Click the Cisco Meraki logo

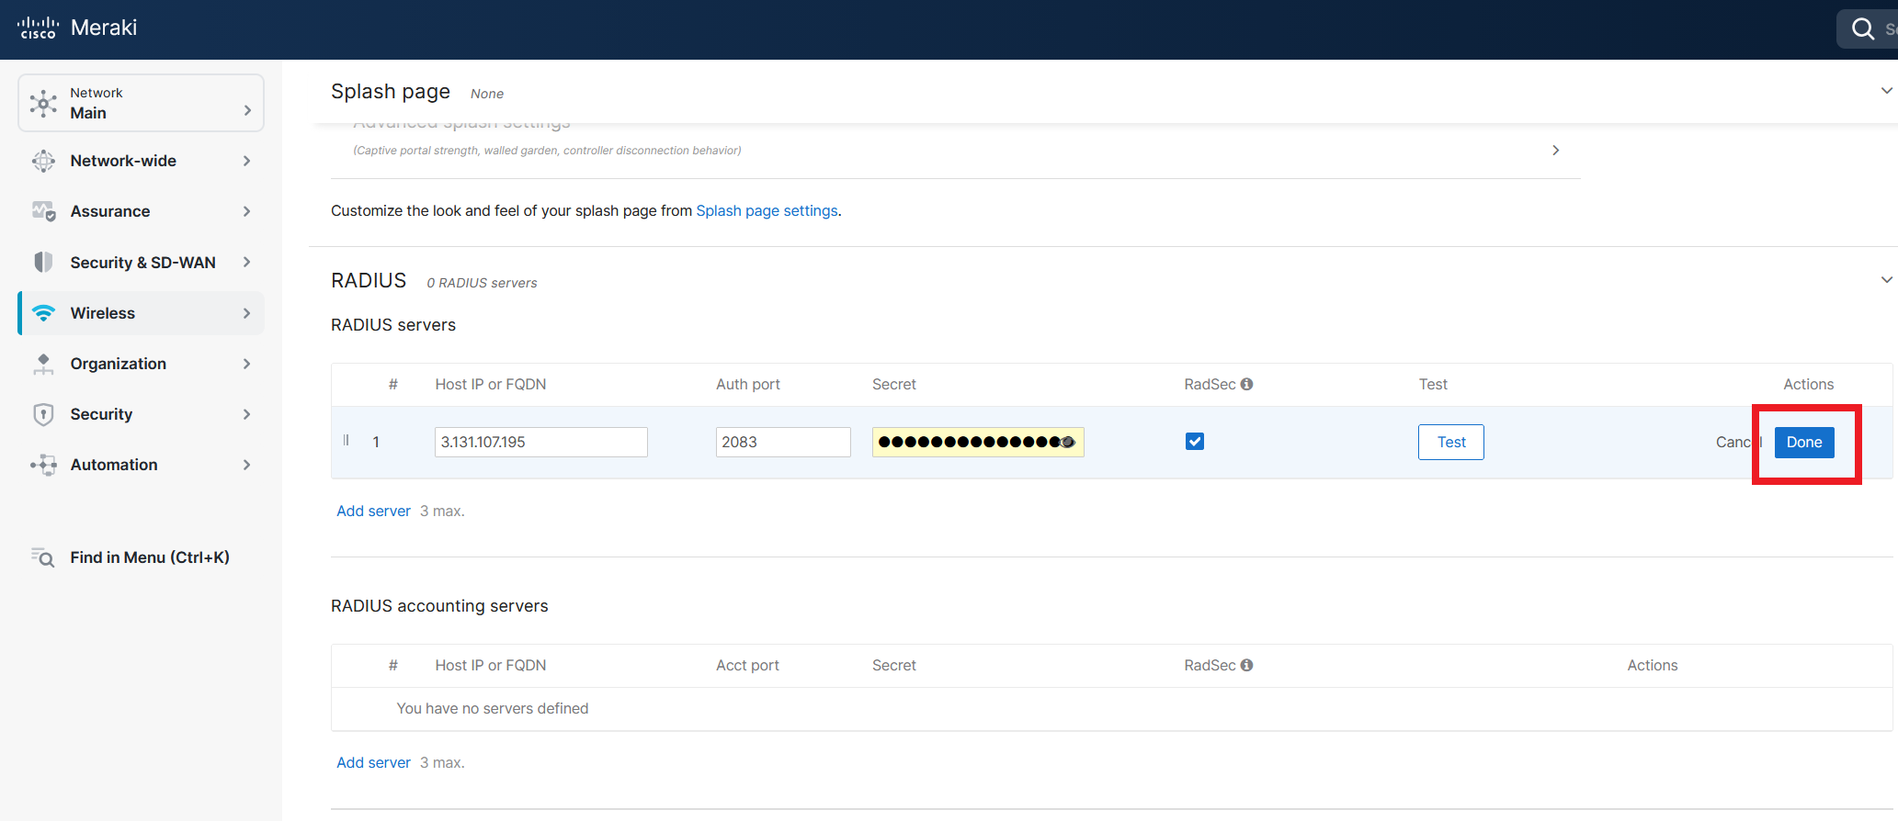(77, 28)
